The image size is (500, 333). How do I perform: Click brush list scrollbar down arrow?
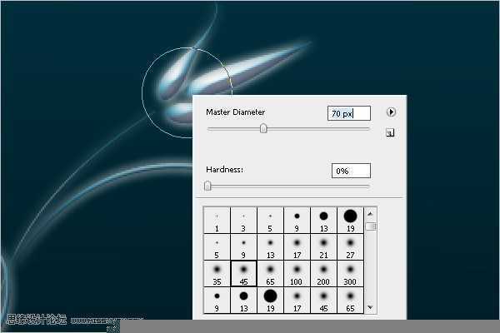point(370,307)
